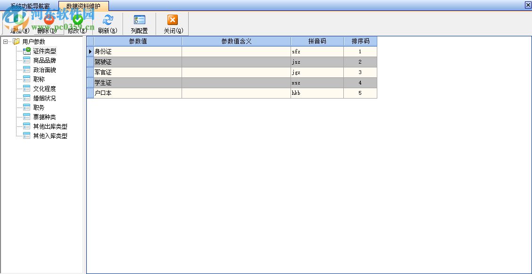Click the jgz pinyin code cell
This screenshot has height=274, width=532.
click(317, 73)
